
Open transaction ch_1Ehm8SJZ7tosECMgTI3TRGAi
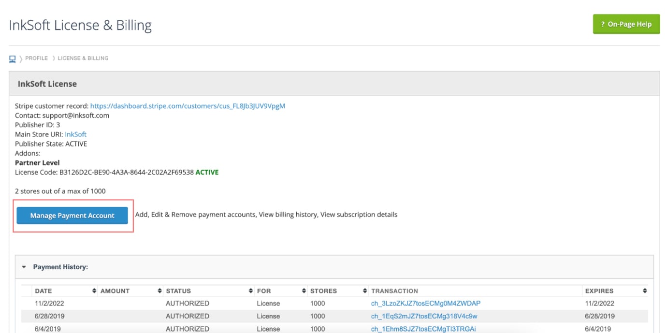point(423,329)
